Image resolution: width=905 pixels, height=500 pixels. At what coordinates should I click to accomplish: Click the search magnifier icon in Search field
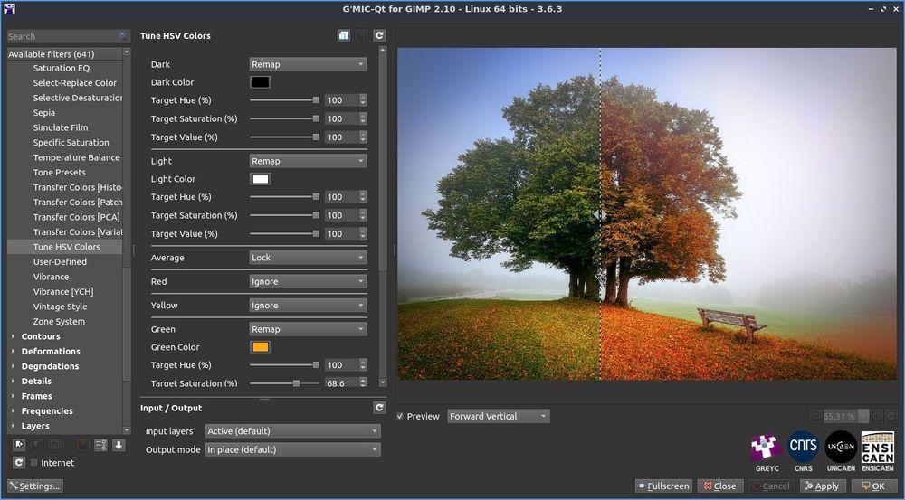coord(122,36)
